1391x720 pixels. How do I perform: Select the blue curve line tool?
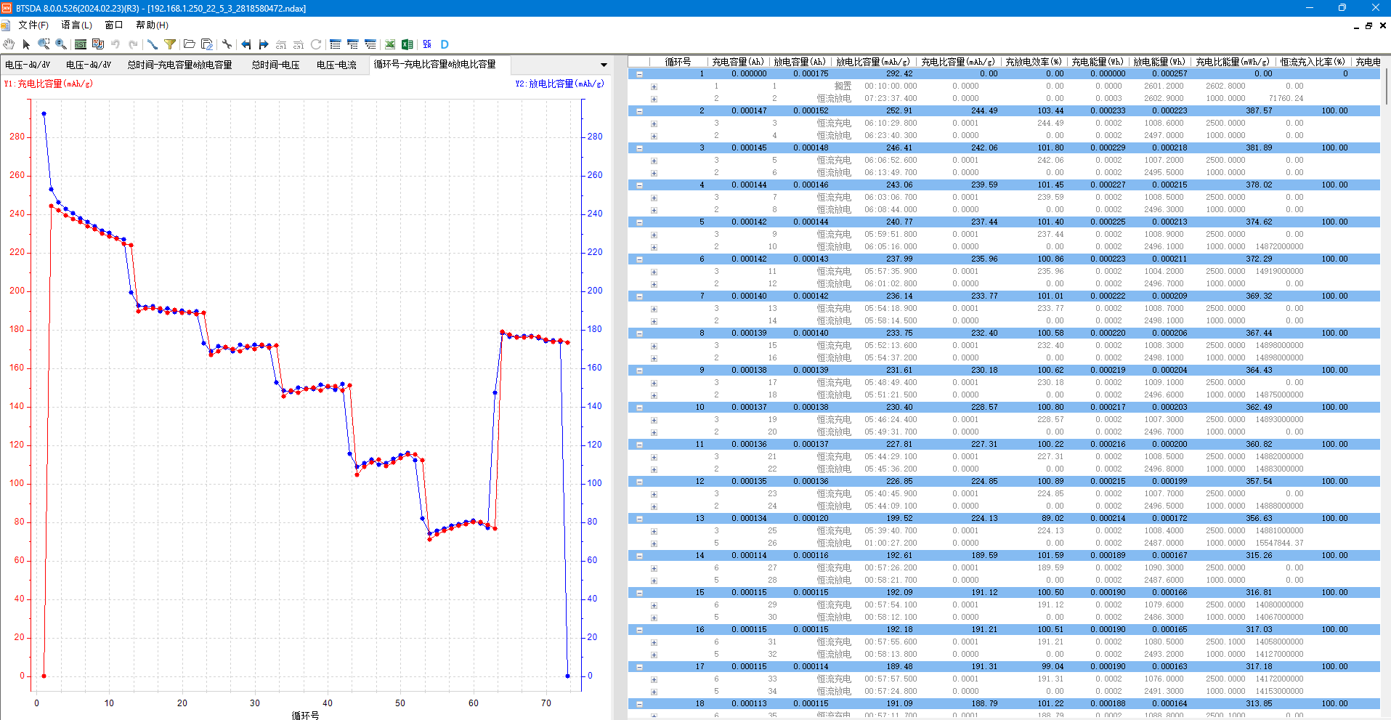(x=153, y=44)
